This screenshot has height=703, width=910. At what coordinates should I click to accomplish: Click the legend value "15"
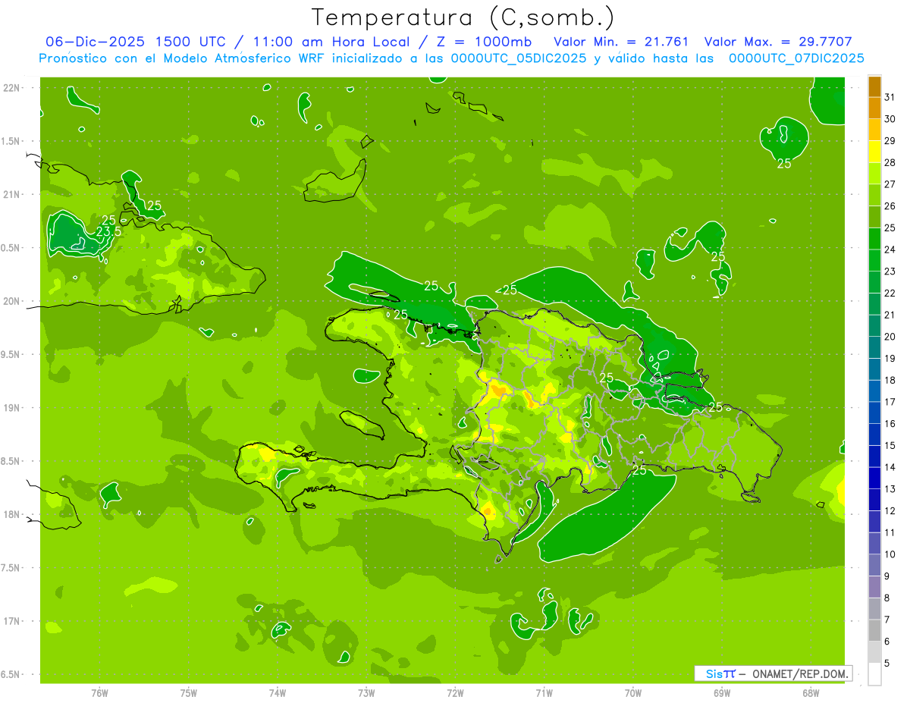(x=890, y=445)
